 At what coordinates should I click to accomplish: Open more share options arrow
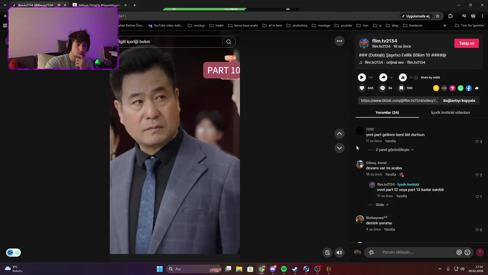(x=477, y=88)
